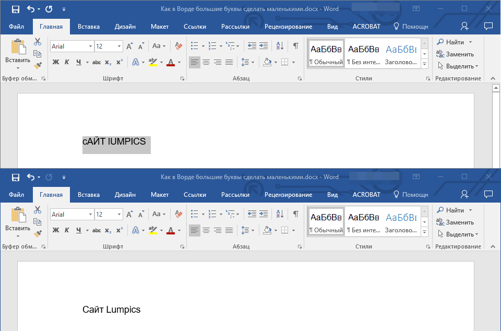Open Change Case (Аа) dropdown in top ribbon
Image resolution: width=501 pixels, height=331 pixels.
[x=159, y=46]
